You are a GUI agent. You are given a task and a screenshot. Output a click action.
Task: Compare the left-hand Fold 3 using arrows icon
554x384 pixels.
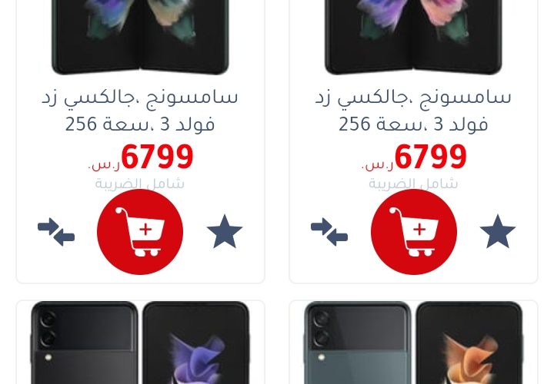56,232
